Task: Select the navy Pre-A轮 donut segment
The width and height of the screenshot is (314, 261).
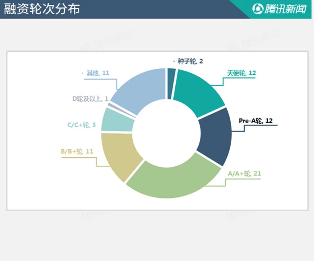Action: (x=215, y=135)
